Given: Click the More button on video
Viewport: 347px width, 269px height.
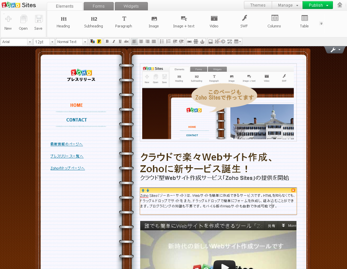Looking at the screenshot, I should pos(288,226).
